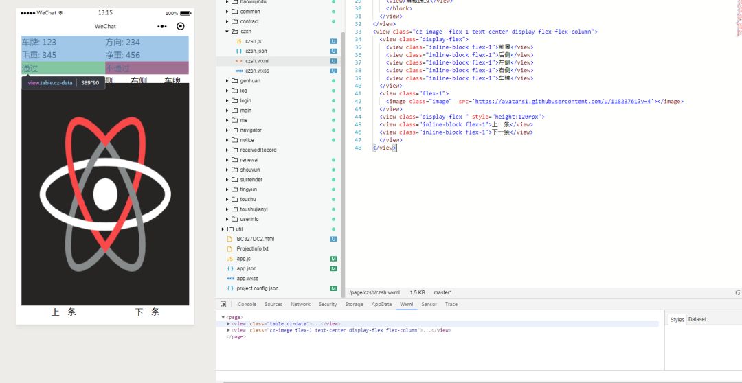Expand the contract folder
Screen dimensions: 742x383
coord(227,21)
